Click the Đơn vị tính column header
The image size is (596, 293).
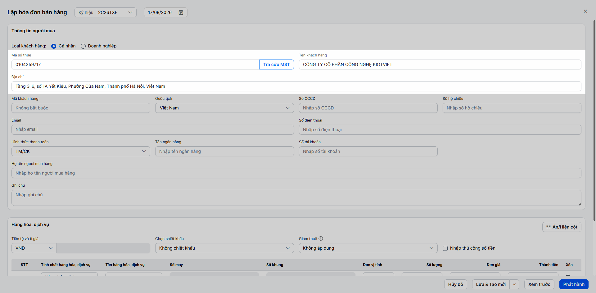pos(372,265)
